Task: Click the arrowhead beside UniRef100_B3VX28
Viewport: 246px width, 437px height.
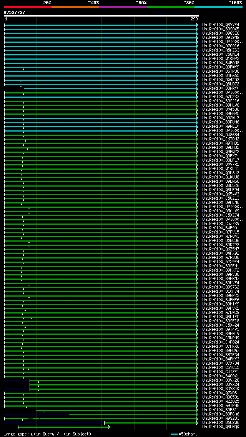Action: [197, 380]
